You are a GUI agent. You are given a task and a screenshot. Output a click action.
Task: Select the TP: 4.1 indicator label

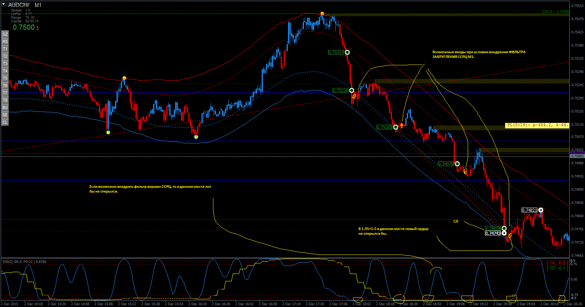tap(558, 268)
